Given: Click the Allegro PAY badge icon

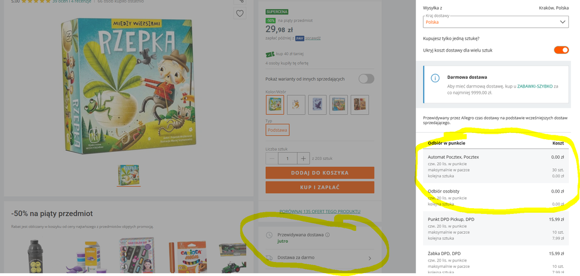Looking at the screenshot, I should pyautogui.click(x=300, y=38).
